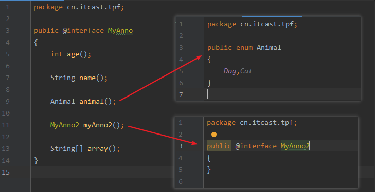Click line number 13 in the MyAnno gutter
Screen dimensions: 375x192
[x=6, y=148]
